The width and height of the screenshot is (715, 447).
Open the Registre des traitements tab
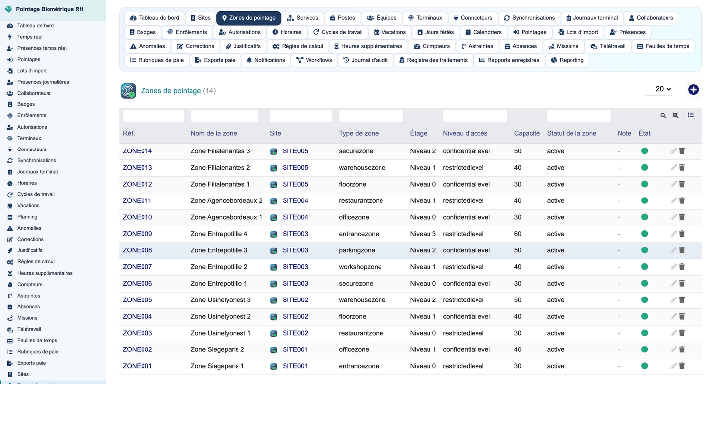pyautogui.click(x=433, y=60)
